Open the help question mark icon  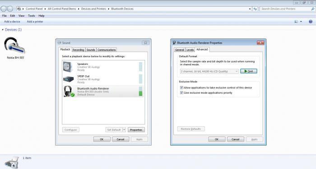[311, 22]
